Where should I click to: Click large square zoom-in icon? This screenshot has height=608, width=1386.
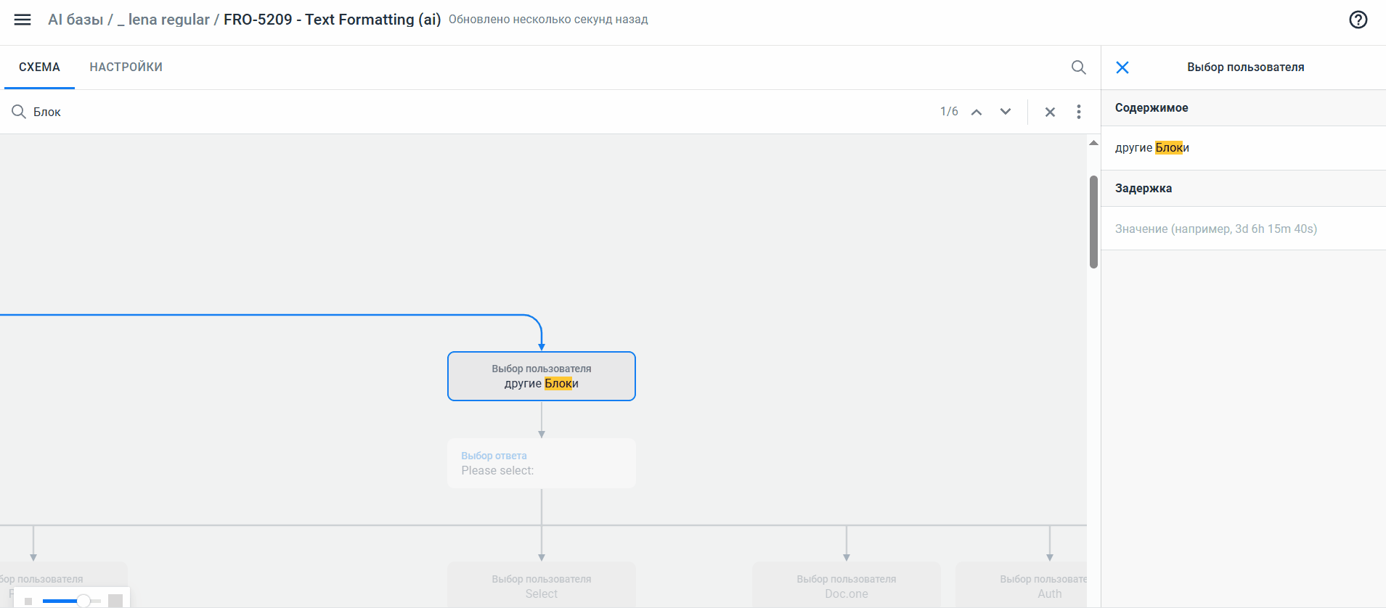115,601
